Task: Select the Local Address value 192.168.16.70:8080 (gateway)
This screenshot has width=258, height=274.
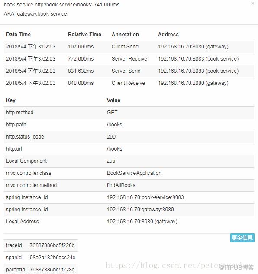Action: (x=142, y=222)
